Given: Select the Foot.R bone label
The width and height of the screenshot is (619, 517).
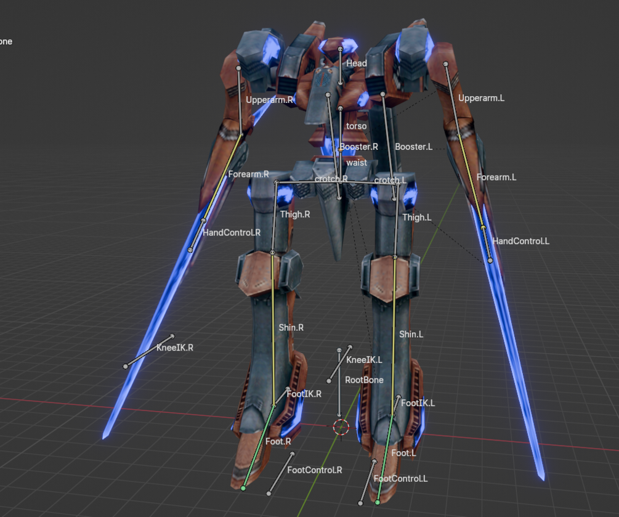Looking at the screenshot, I should click(x=278, y=441).
